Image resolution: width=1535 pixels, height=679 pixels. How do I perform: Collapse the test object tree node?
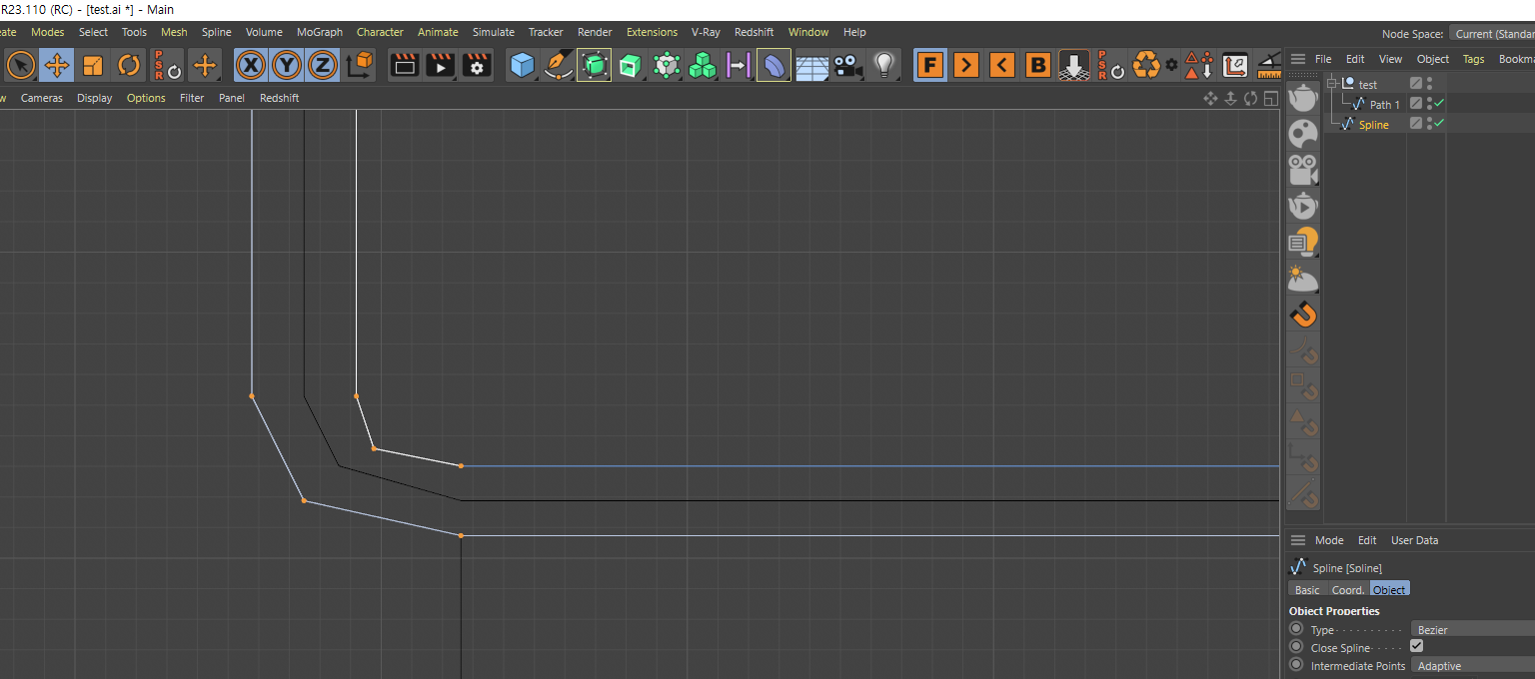1331,84
